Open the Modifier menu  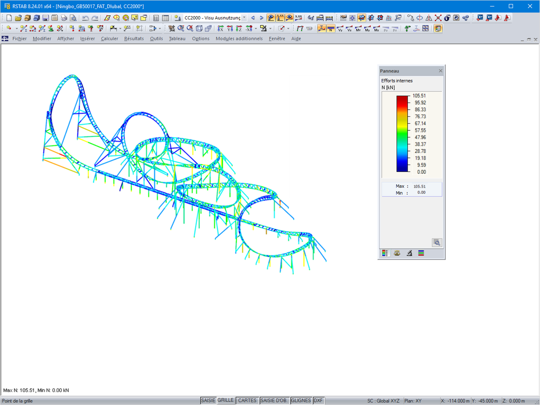42,39
